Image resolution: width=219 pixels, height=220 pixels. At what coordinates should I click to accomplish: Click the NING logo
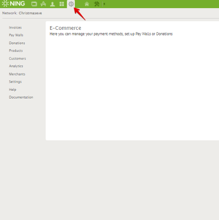(x=14, y=4)
